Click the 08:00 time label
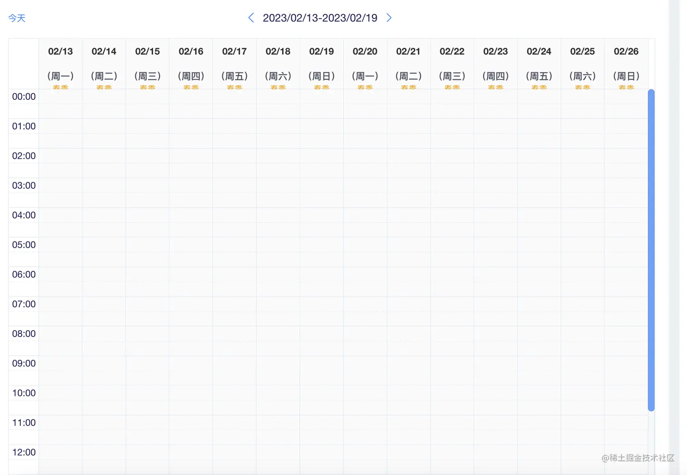The height and width of the screenshot is (475, 687). (24, 334)
